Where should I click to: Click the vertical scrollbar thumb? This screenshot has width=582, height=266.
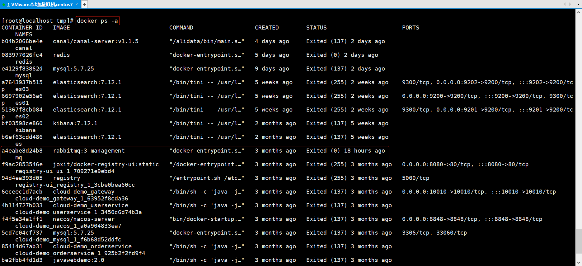[x=579, y=241]
